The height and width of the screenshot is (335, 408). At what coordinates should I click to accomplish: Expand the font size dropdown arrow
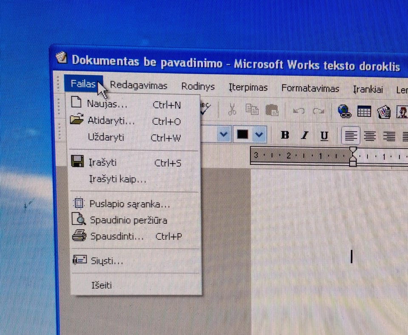pos(224,134)
